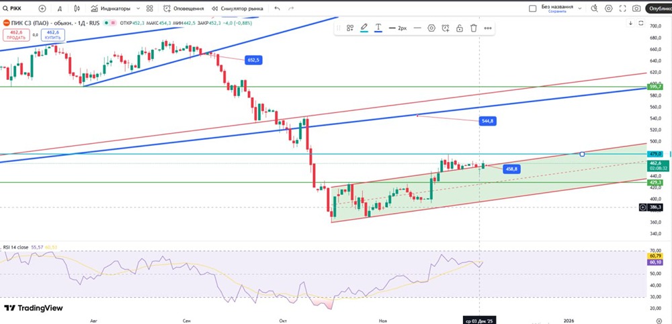This screenshot has width=672, height=324.
Task: Click blue КУПИТЬ 462,6 buy button
Action: click(x=53, y=35)
